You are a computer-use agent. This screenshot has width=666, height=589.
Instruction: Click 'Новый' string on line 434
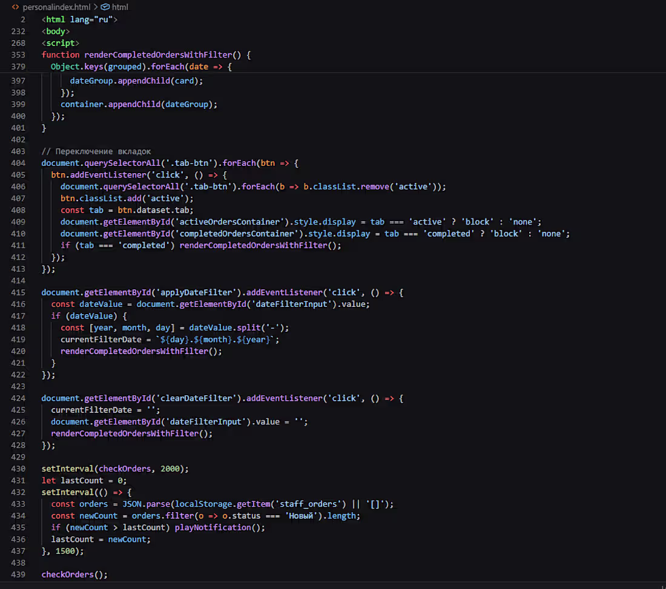click(x=301, y=516)
